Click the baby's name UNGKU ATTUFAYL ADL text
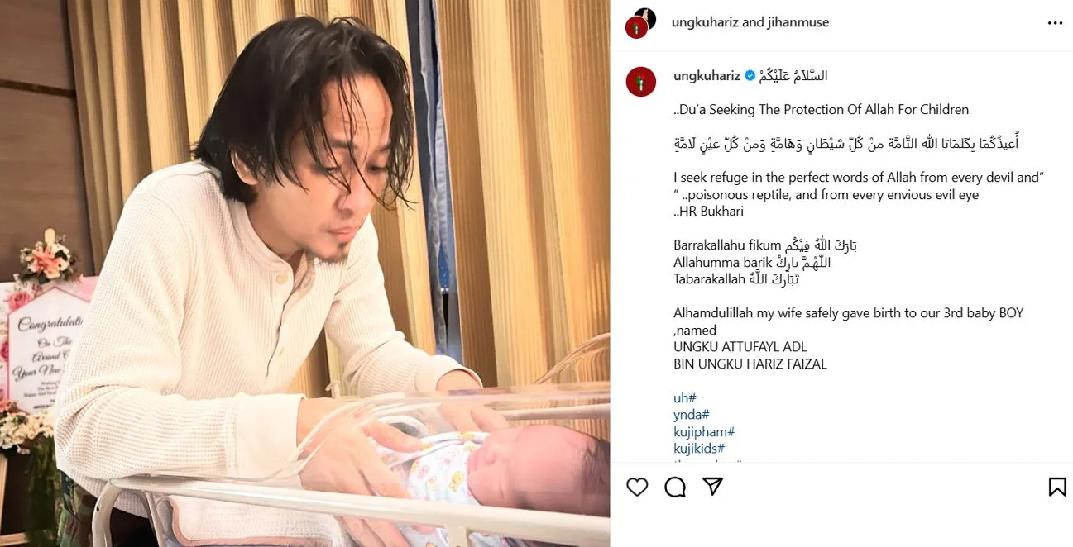 pyautogui.click(x=740, y=347)
